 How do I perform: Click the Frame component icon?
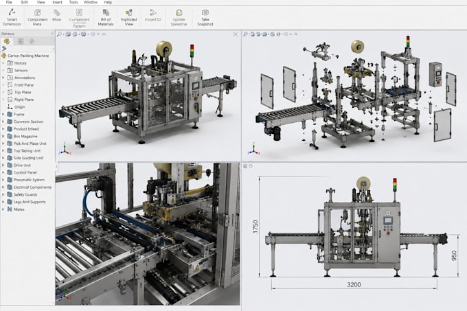point(10,114)
